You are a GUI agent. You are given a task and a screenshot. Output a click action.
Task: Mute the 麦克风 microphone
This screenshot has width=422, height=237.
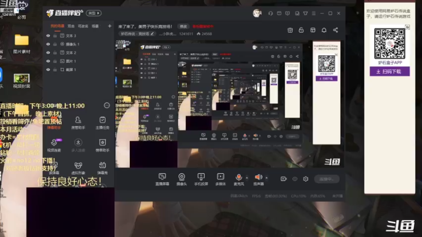(x=238, y=179)
